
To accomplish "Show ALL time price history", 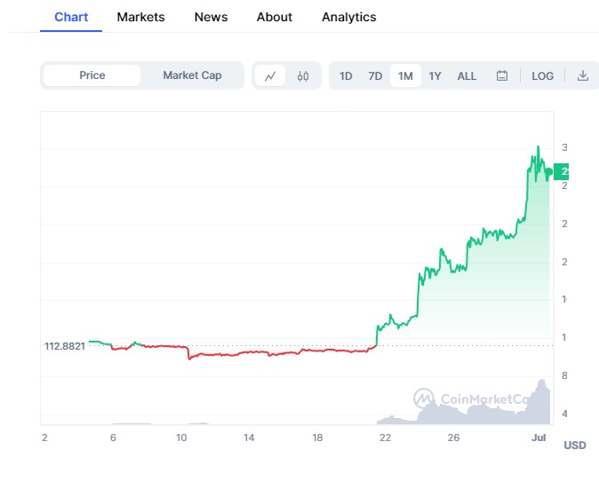I will (x=467, y=76).
